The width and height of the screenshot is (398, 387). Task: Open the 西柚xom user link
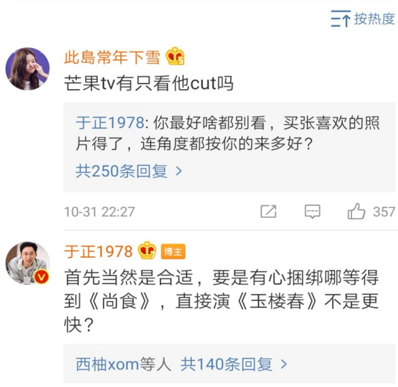click(107, 364)
